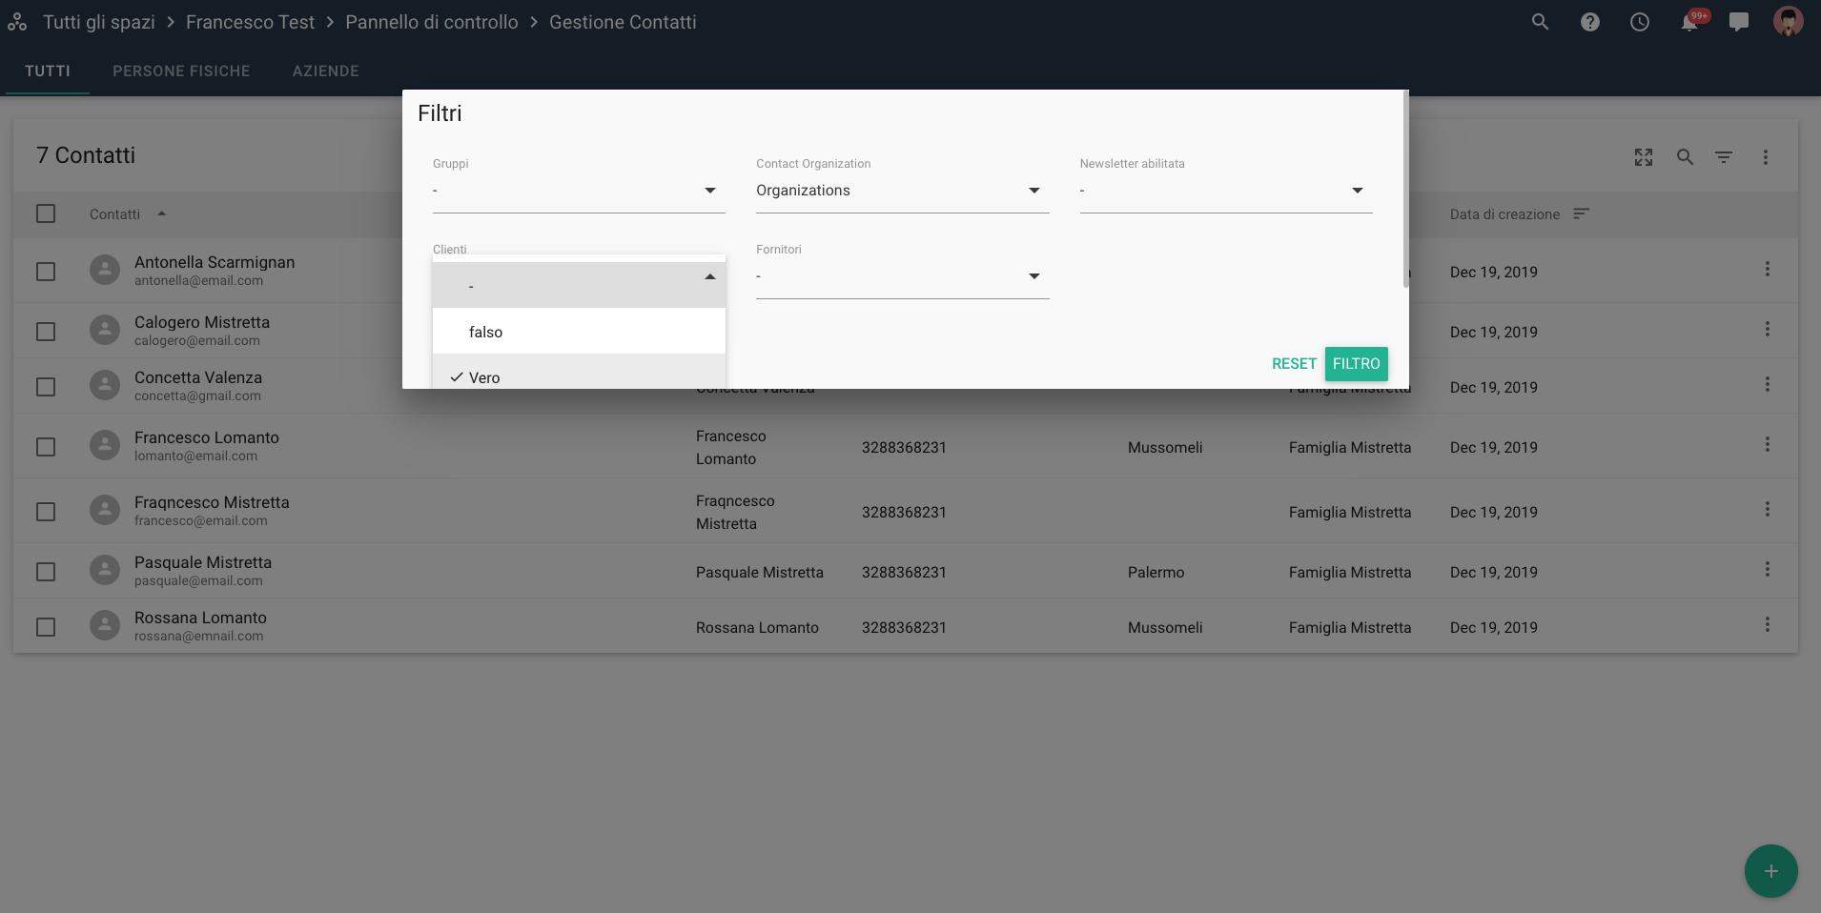The width and height of the screenshot is (1821, 913).
Task: Open the help question mark icon
Action: click(1589, 22)
